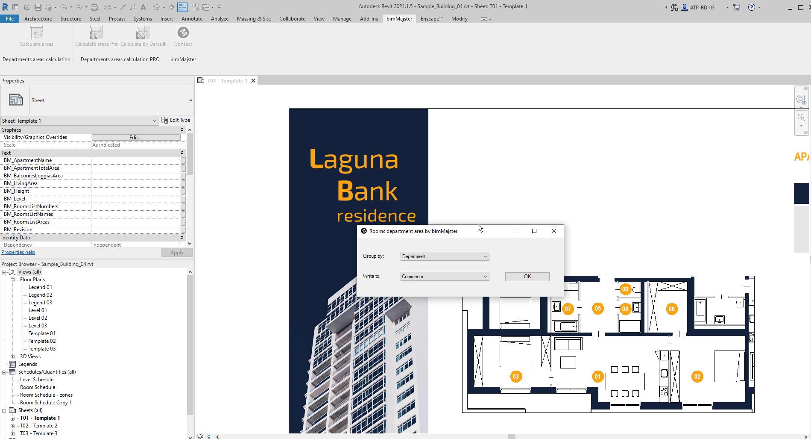811x439 pixels.
Task: Select T02 - Template 2 sheet
Action: tap(38, 426)
